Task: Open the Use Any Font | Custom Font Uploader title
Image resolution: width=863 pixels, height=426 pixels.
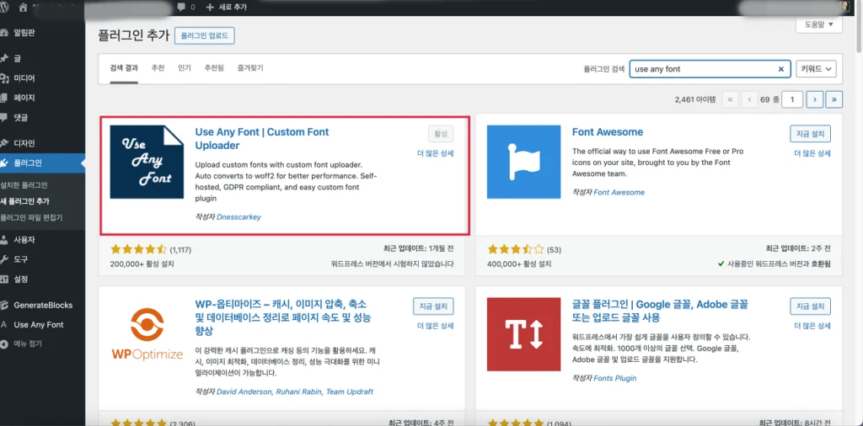Action: tap(262, 139)
